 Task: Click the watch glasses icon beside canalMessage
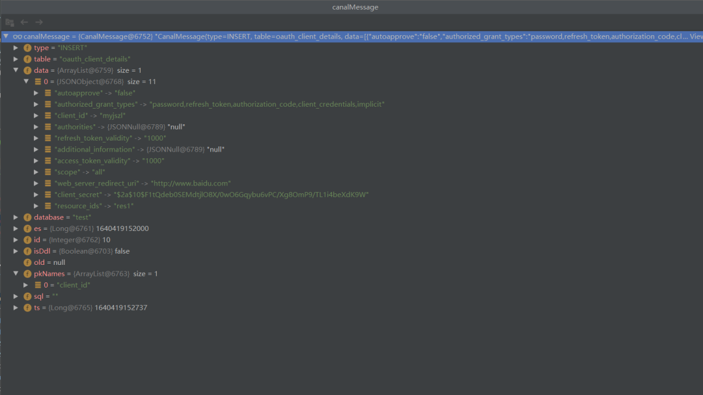point(18,36)
